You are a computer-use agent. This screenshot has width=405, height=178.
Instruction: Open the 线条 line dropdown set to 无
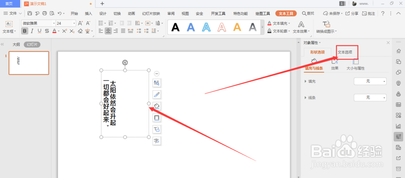(x=370, y=98)
